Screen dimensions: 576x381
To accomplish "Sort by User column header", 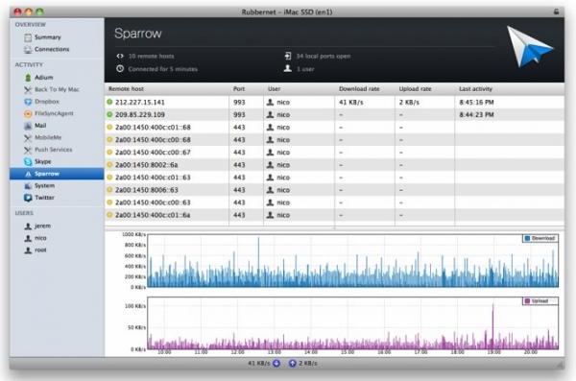I will (x=299, y=89).
